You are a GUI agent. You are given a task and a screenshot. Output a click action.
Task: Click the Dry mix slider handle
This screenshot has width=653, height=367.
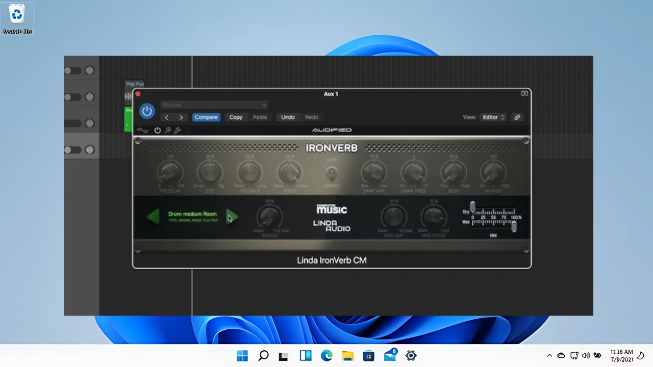tap(472, 207)
